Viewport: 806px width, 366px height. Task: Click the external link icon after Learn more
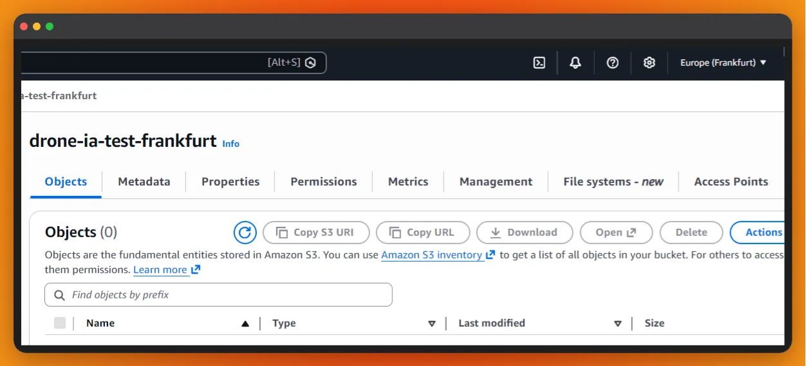(196, 269)
